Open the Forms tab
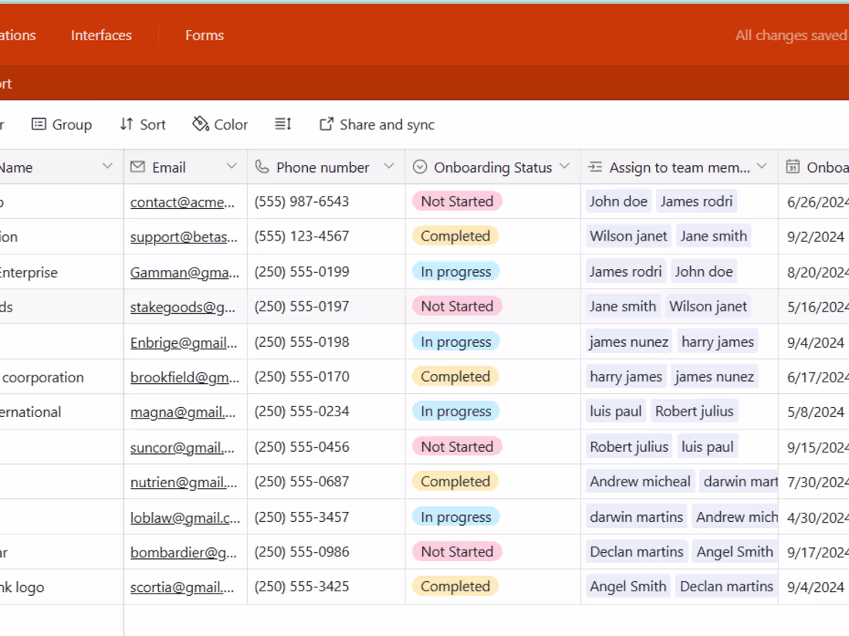849x636 pixels. [205, 35]
